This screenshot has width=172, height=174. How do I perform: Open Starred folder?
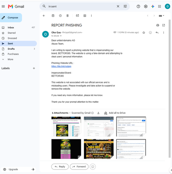pyautogui.click(x=18, y=33)
